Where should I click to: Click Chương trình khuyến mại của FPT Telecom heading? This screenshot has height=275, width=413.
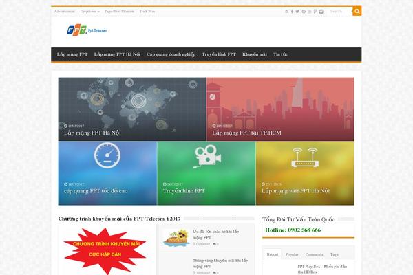click(119, 219)
